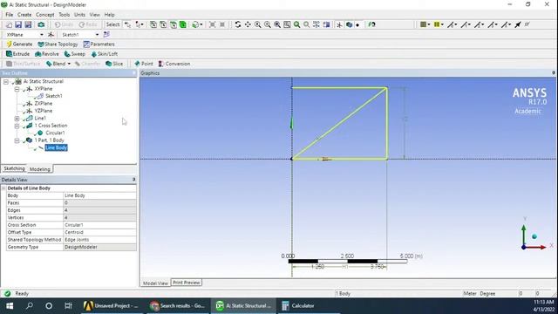Image resolution: width=558 pixels, height=314 pixels.
Task: Click the Expand Face Selection icon
Action: pos(212,24)
